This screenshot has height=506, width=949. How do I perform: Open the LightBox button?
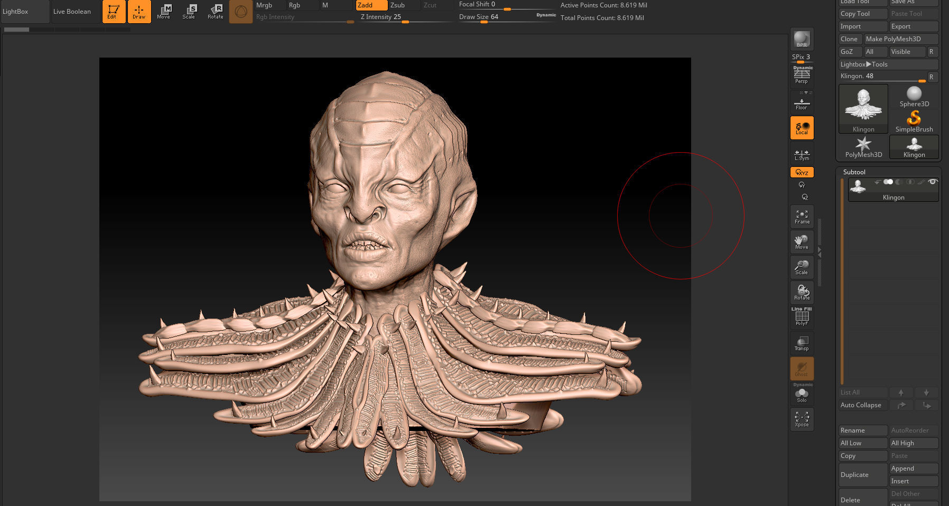click(x=25, y=12)
